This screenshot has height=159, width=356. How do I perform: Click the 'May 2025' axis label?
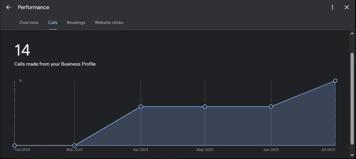click(x=205, y=150)
